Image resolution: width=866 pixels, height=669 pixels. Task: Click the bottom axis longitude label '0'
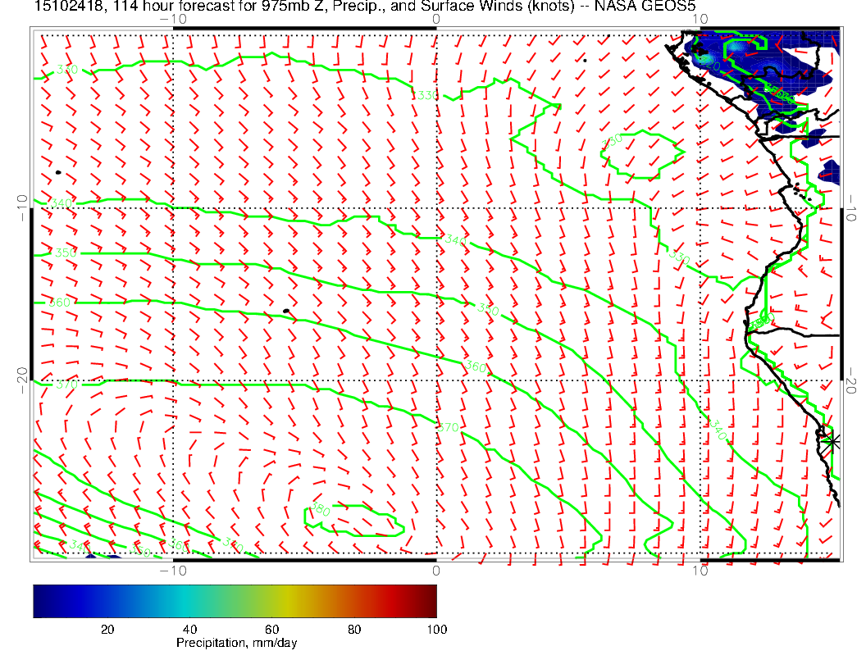tap(435, 570)
